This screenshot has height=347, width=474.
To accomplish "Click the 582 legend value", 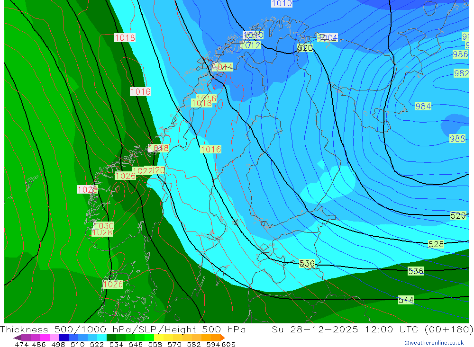I will coord(193,345).
